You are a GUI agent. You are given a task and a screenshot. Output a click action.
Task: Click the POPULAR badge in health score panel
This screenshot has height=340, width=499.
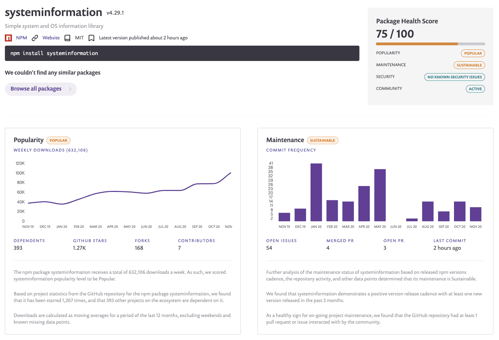pos(473,53)
